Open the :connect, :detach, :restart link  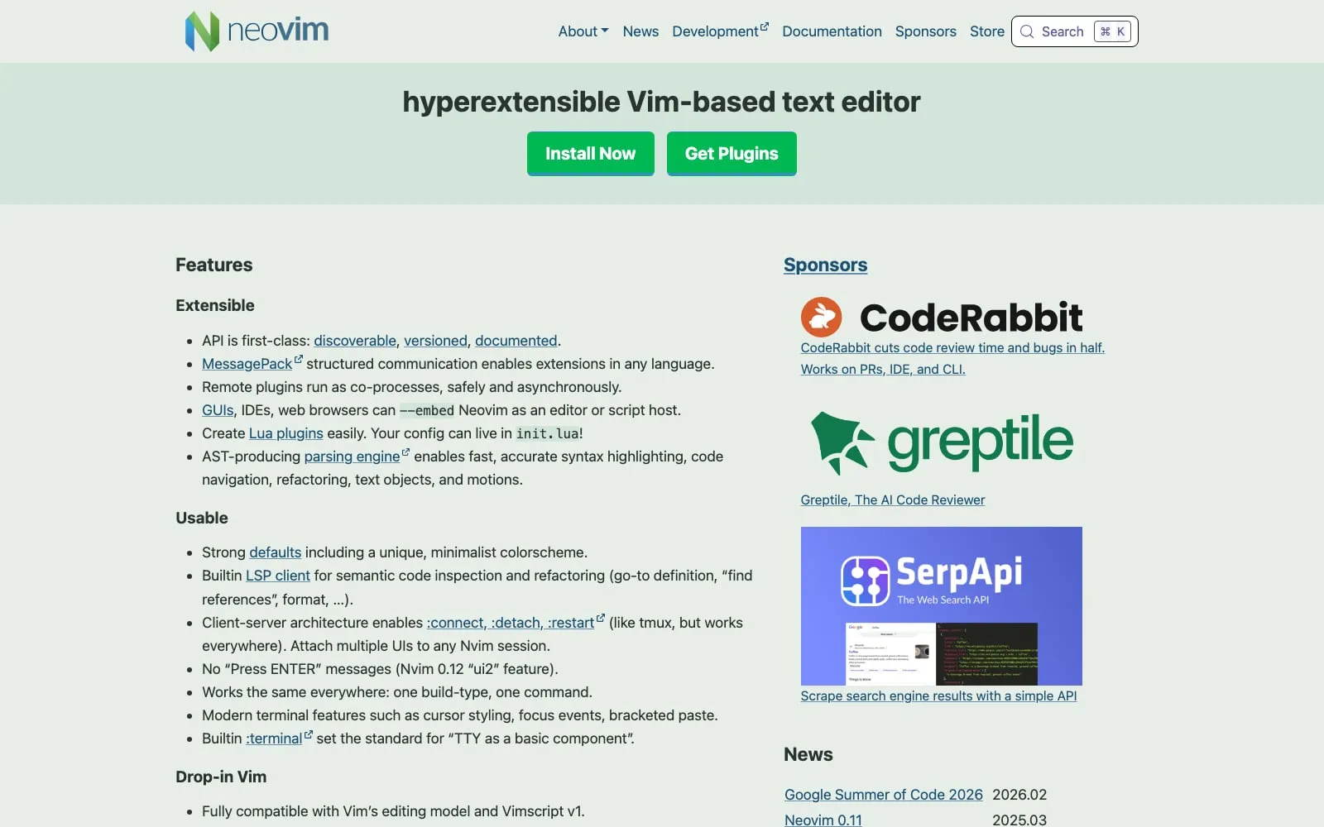(511, 623)
